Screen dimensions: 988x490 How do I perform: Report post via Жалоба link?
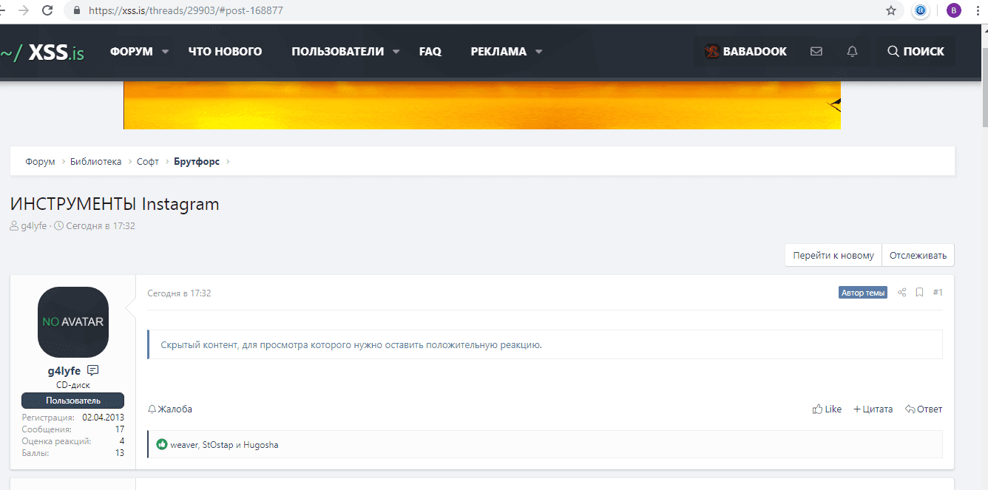[x=170, y=409]
